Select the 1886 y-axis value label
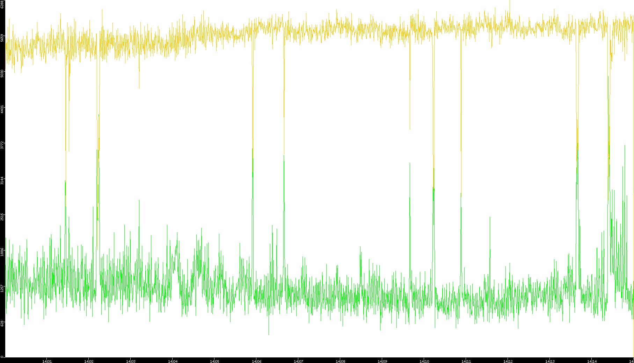Image resolution: width=634 pixels, height=363 pixels. tap(2, 252)
